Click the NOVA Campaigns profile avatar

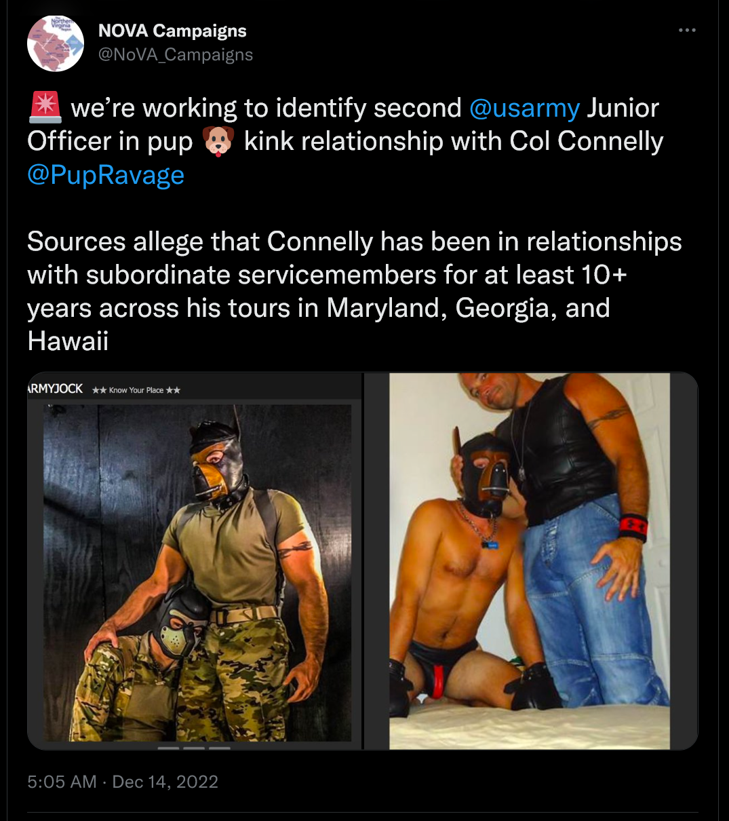tap(56, 43)
